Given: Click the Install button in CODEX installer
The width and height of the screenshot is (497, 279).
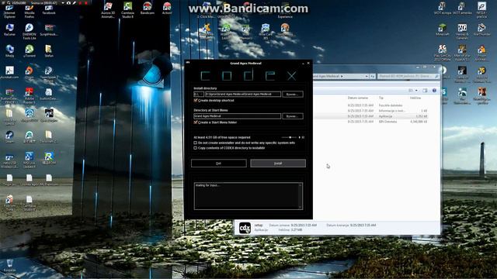Looking at the screenshot, I should tap(278, 164).
